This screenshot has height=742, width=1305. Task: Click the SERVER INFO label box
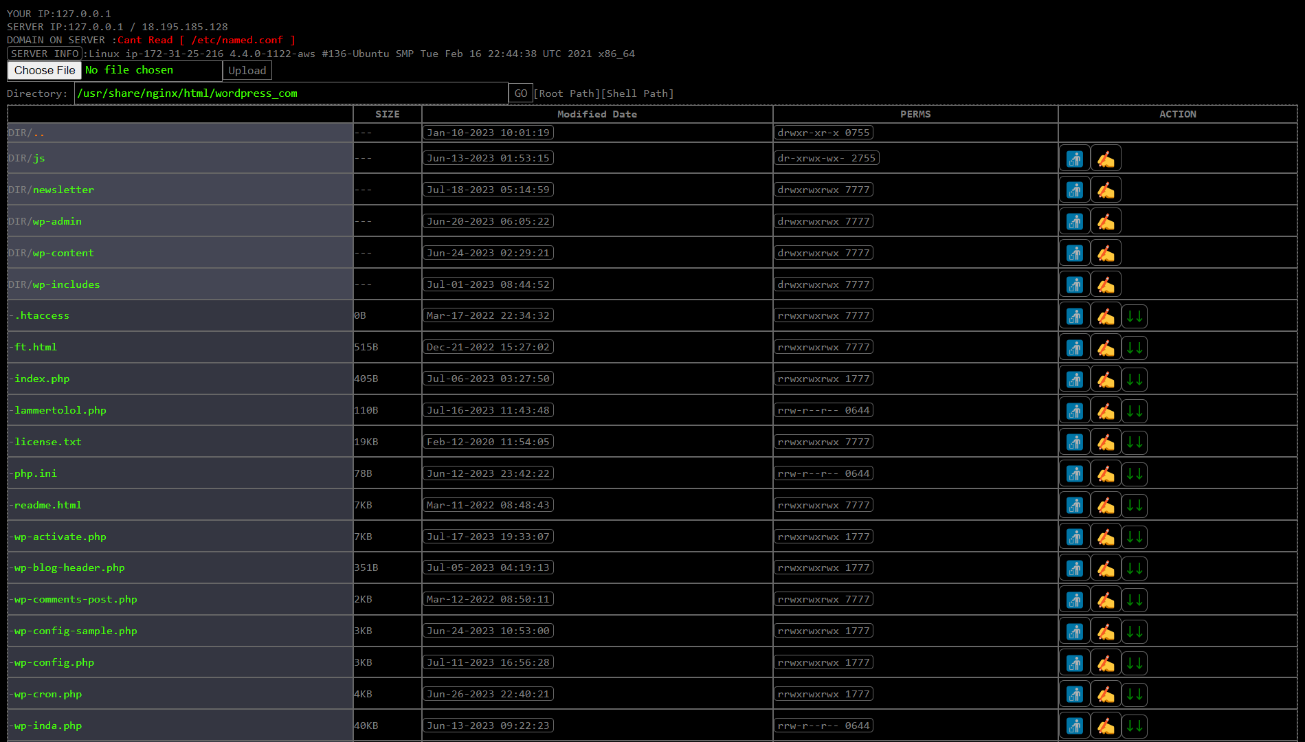[45, 54]
